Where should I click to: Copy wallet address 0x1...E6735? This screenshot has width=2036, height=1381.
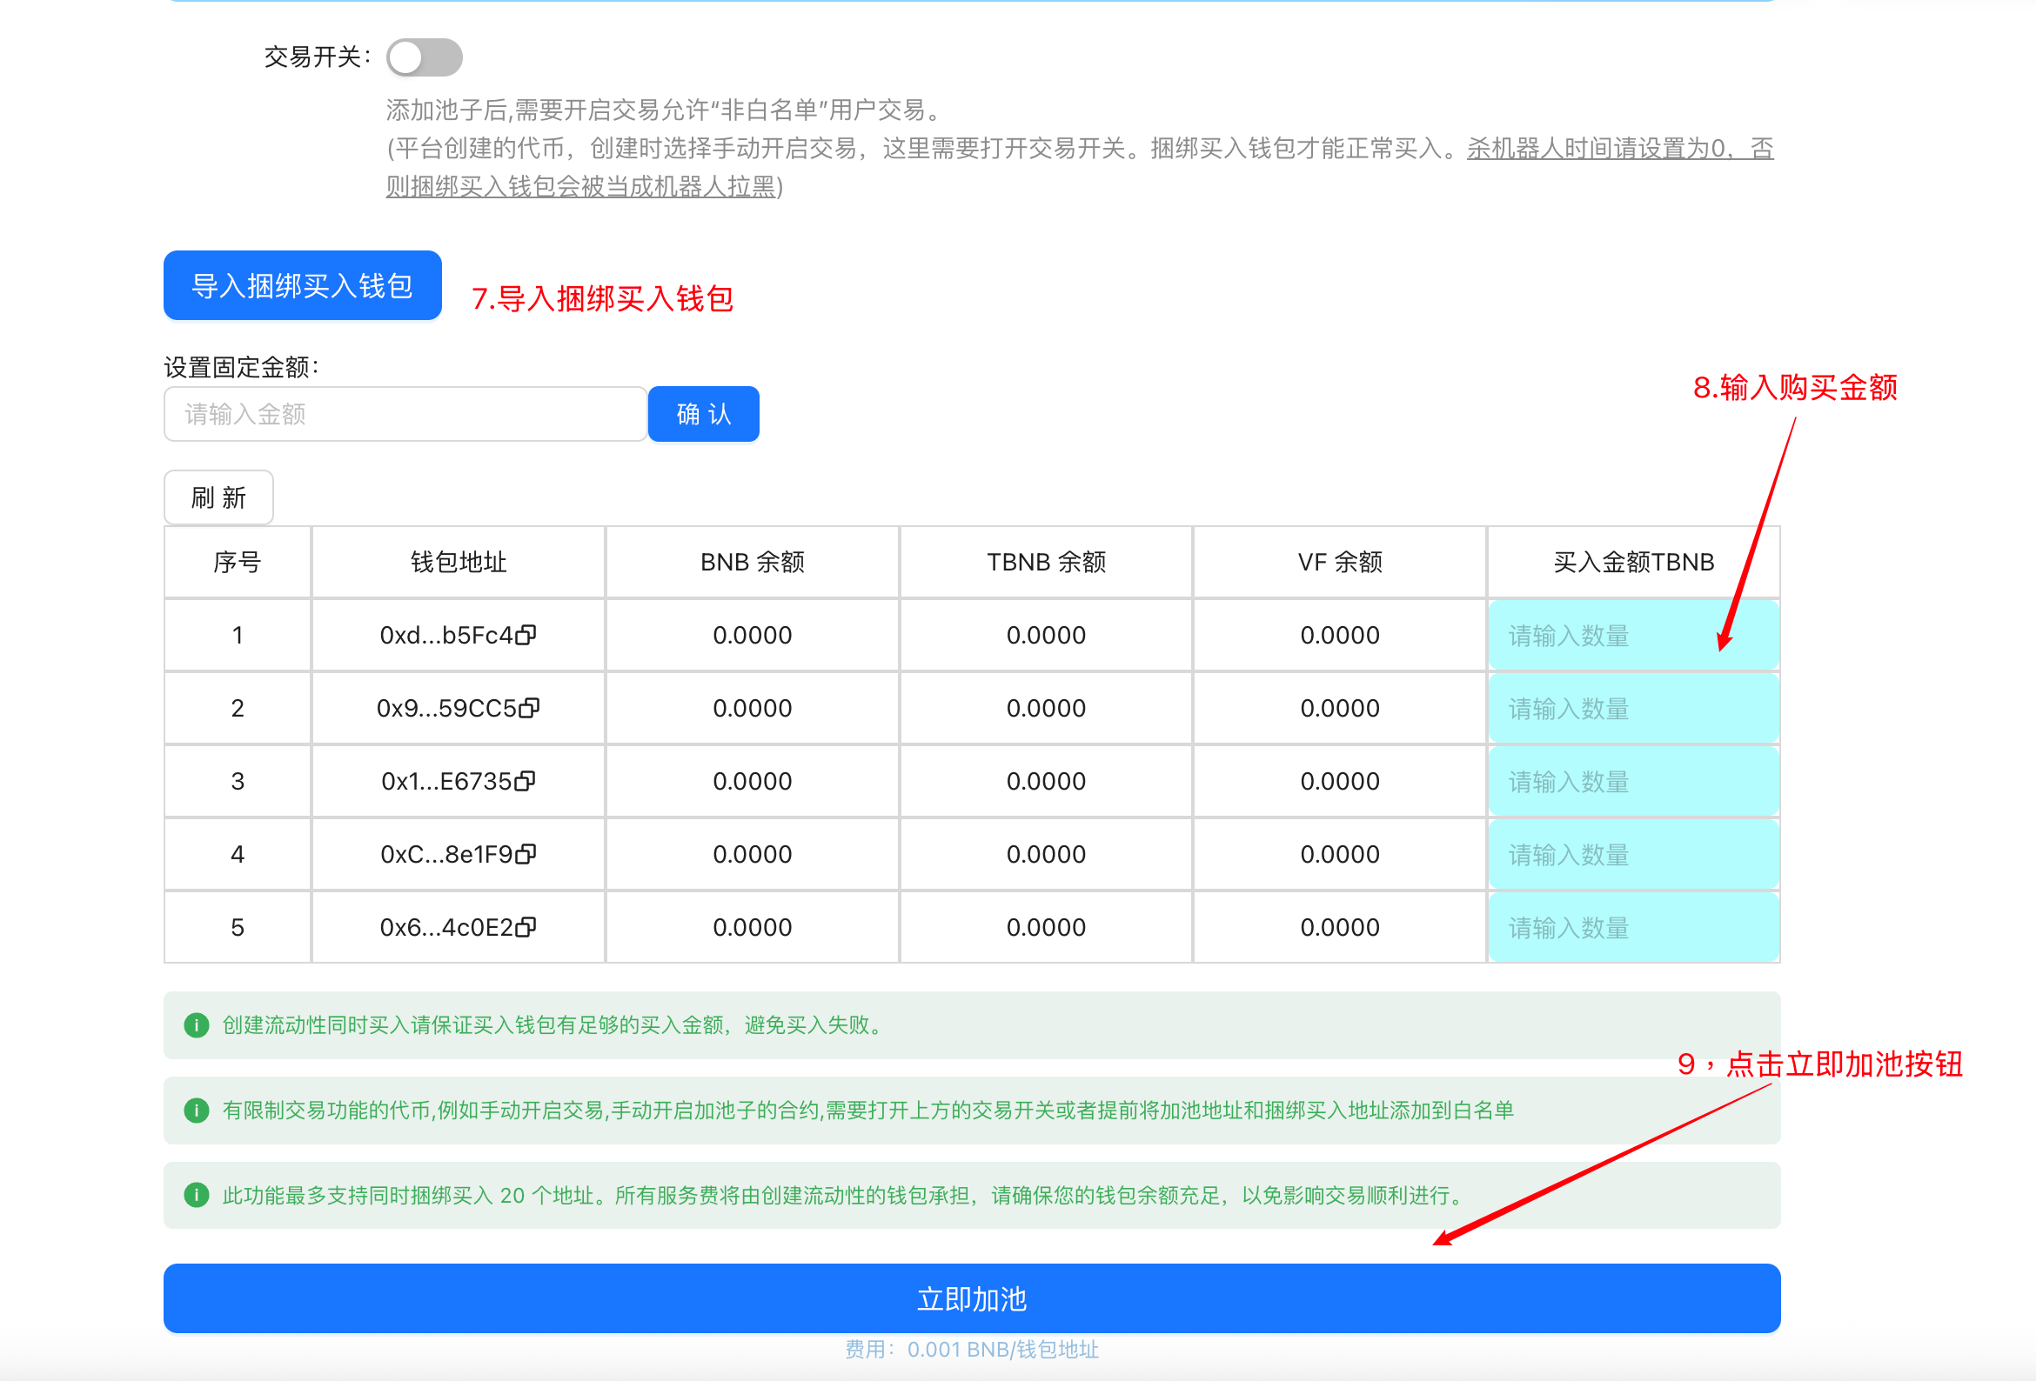tap(525, 781)
